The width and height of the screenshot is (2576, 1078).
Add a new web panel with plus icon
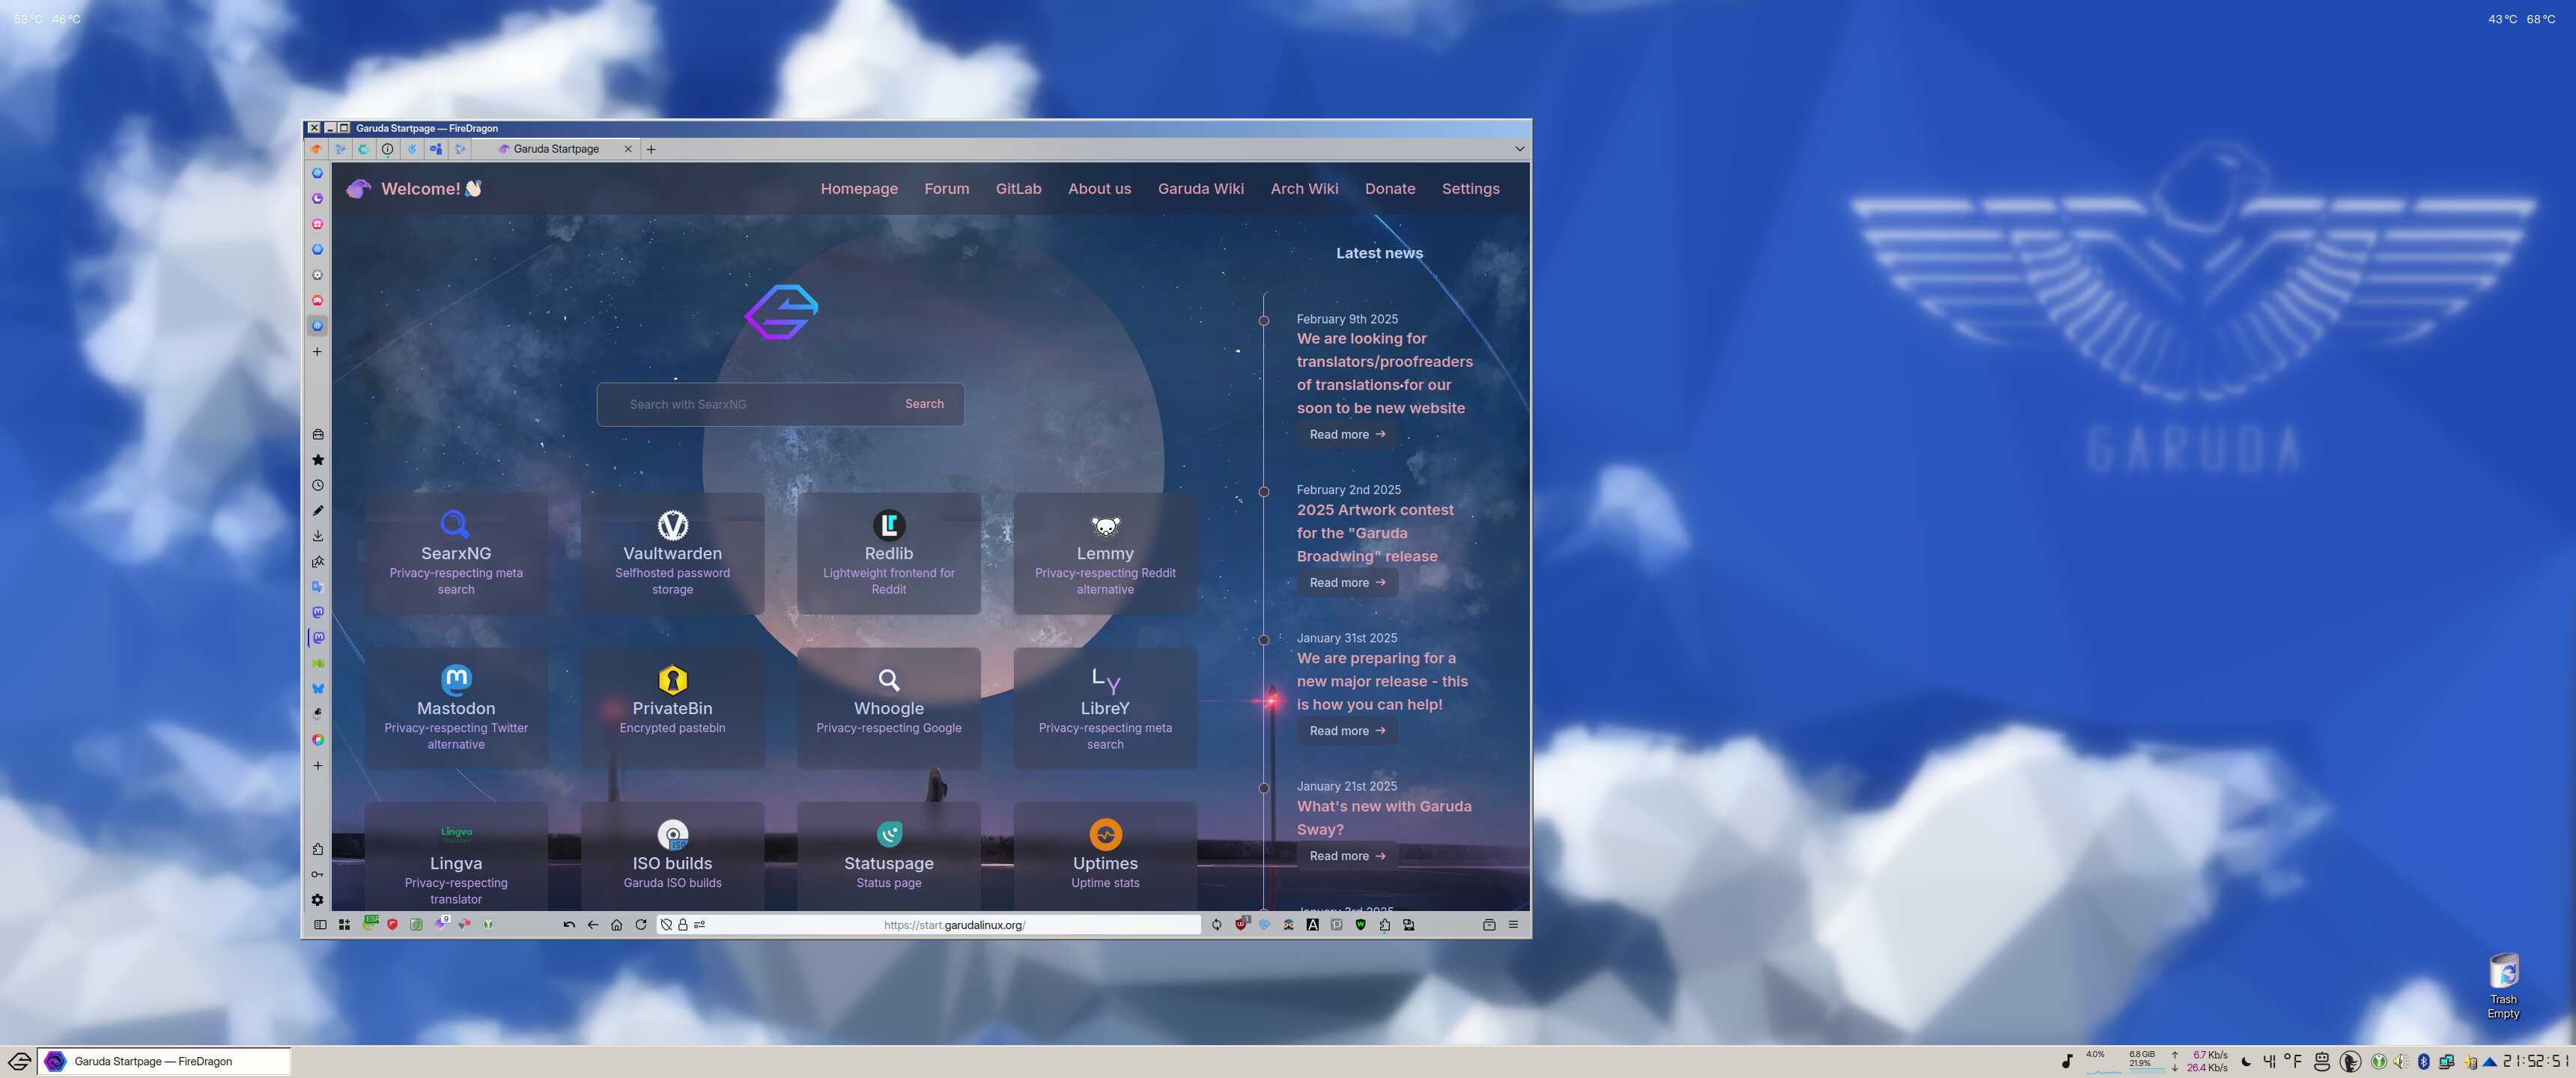[x=318, y=766]
